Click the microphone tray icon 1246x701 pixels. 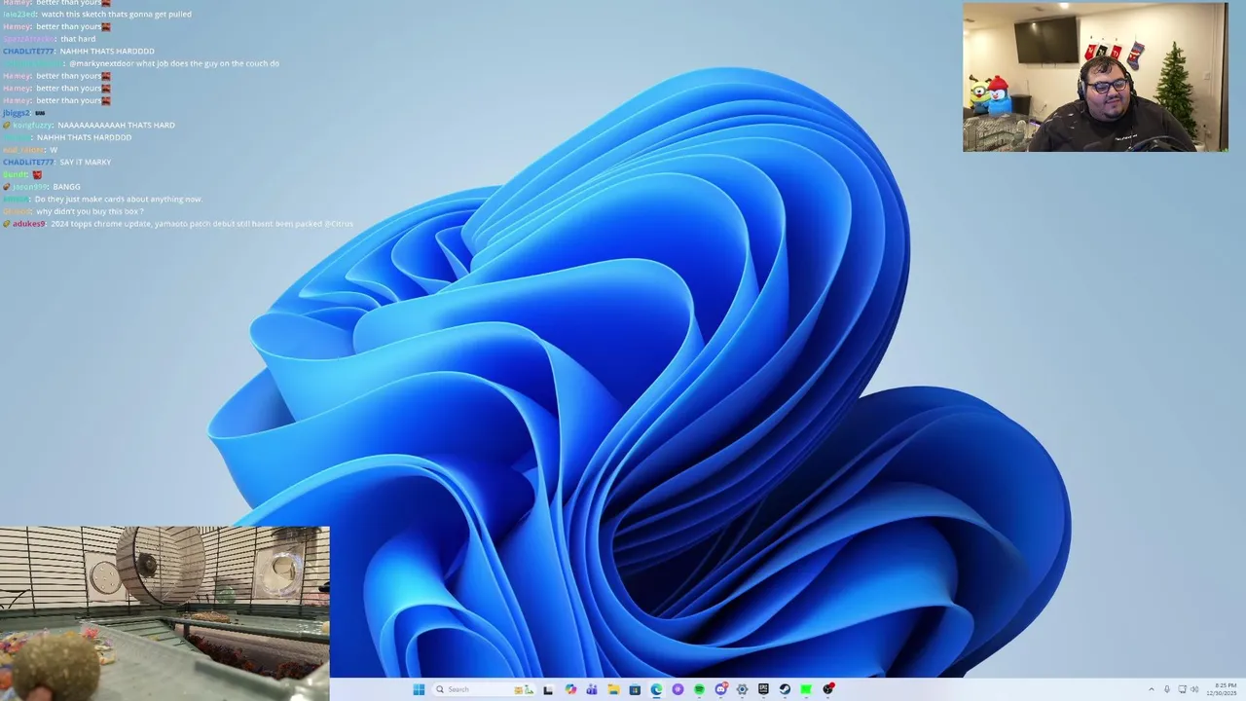point(1167,689)
